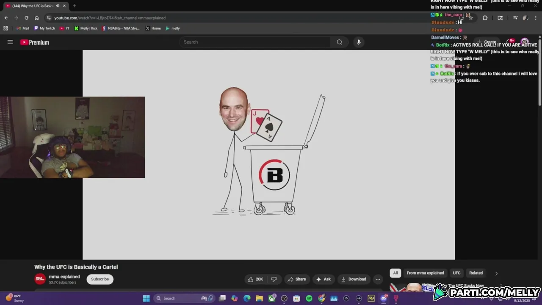542x305 pixels.
Task: Open the media controls icon in toolbar
Action: [x=515, y=18]
